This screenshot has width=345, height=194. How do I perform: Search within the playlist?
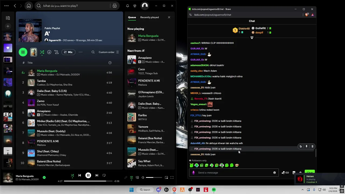tap(93, 52)
